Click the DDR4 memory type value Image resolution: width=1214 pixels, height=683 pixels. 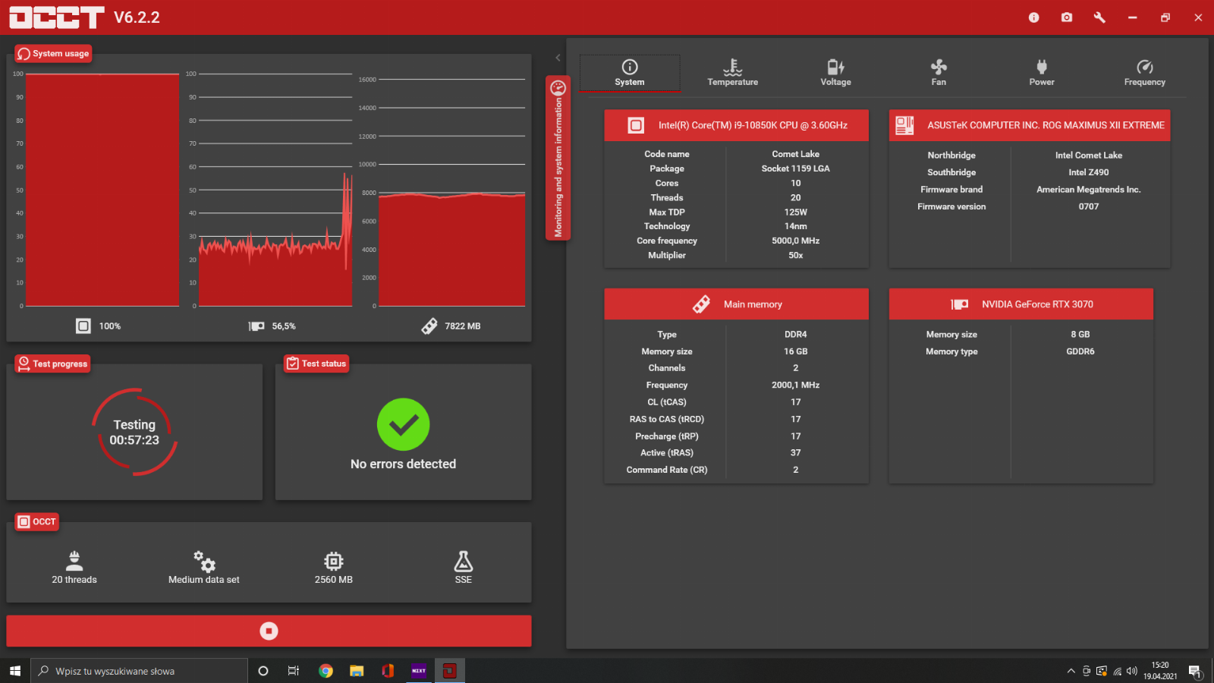point(796,335)
